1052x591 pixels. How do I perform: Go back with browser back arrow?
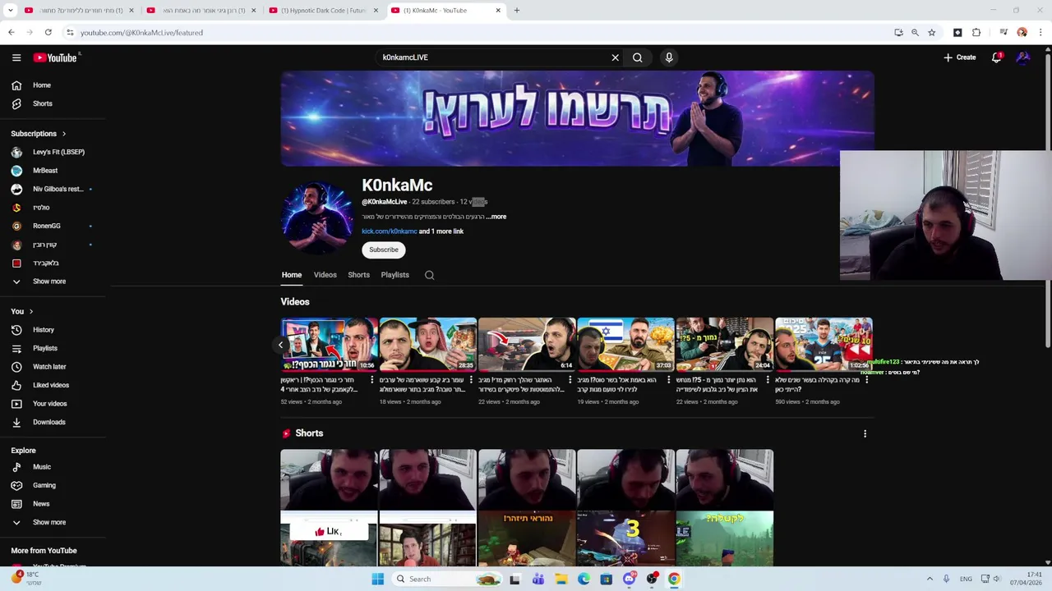coord(12,33)
